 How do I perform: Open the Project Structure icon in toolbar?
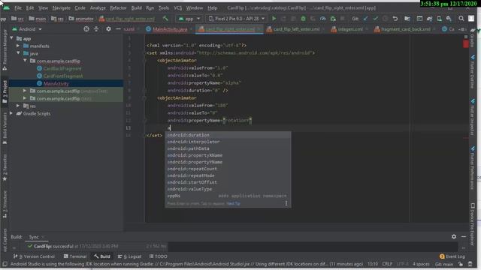407,19
